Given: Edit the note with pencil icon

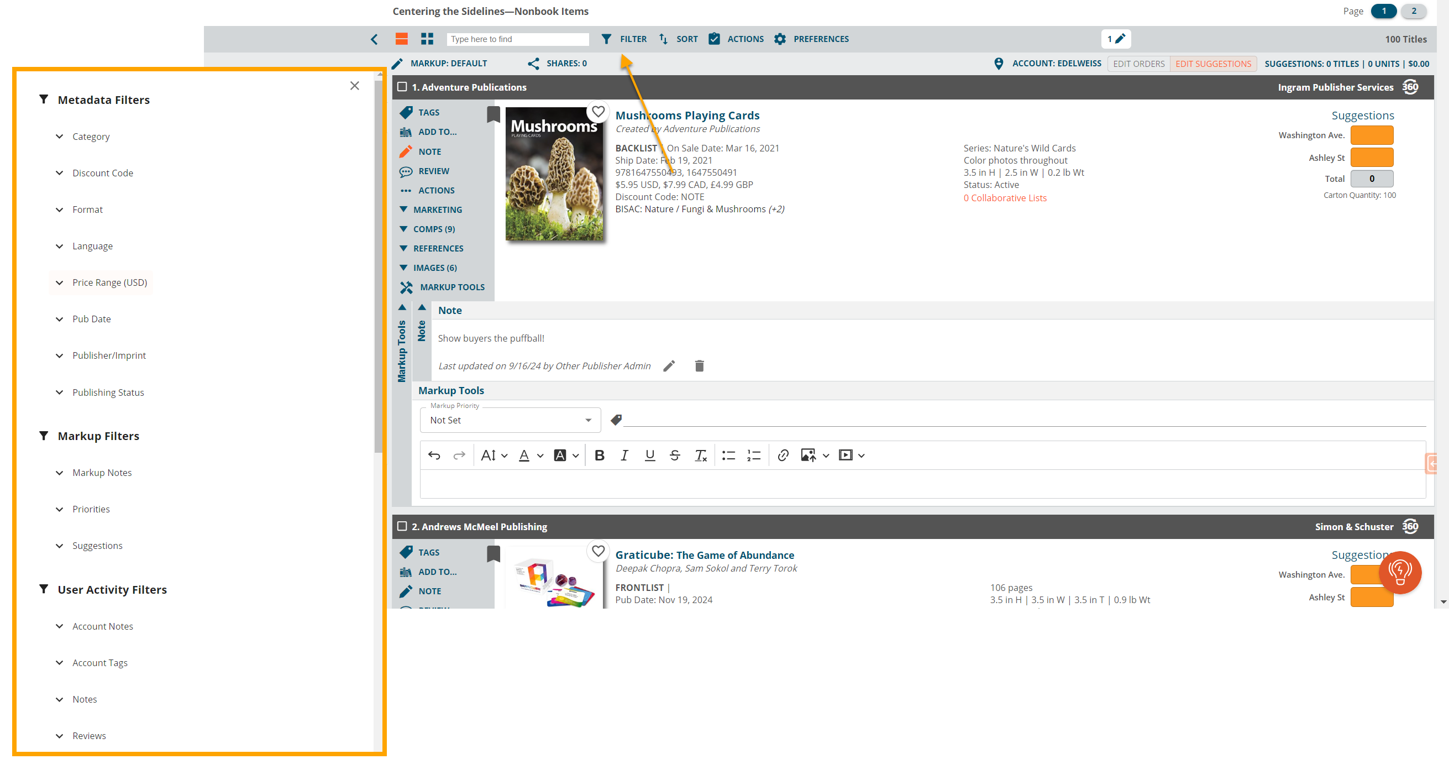Looking at the screenshot, I should pos(669,367).
